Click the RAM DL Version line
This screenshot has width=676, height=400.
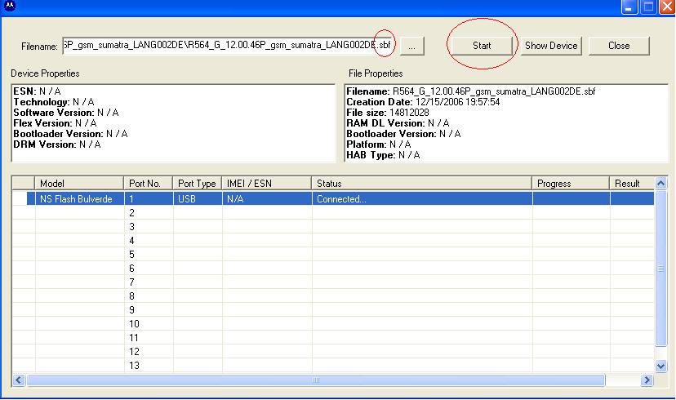click(x=398, y=123)
